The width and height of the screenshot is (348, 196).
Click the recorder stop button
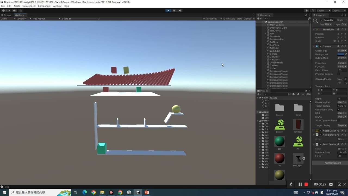[306, 184]
